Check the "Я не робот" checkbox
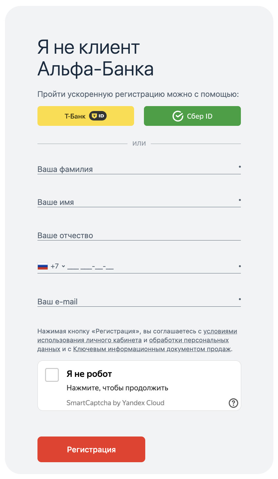 tap(52, 375)
